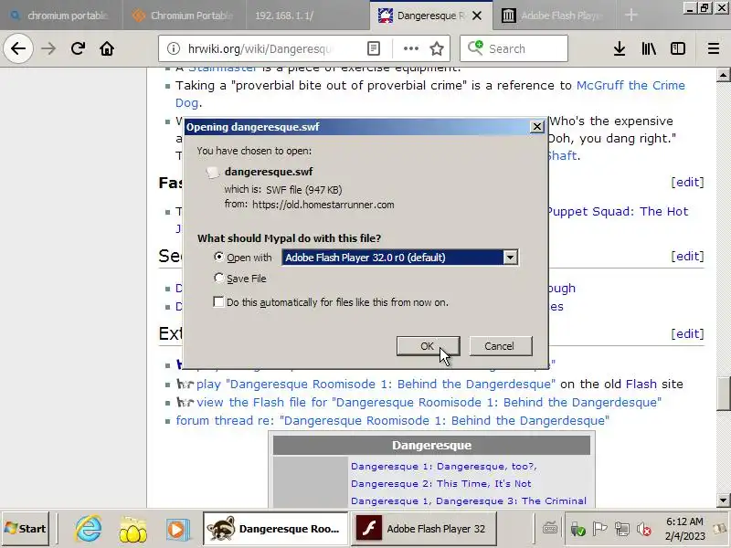The height and width of the screenshot is (548, 731).
Task: Open the Library bookshelf icon
Action: tap(649, 48)
